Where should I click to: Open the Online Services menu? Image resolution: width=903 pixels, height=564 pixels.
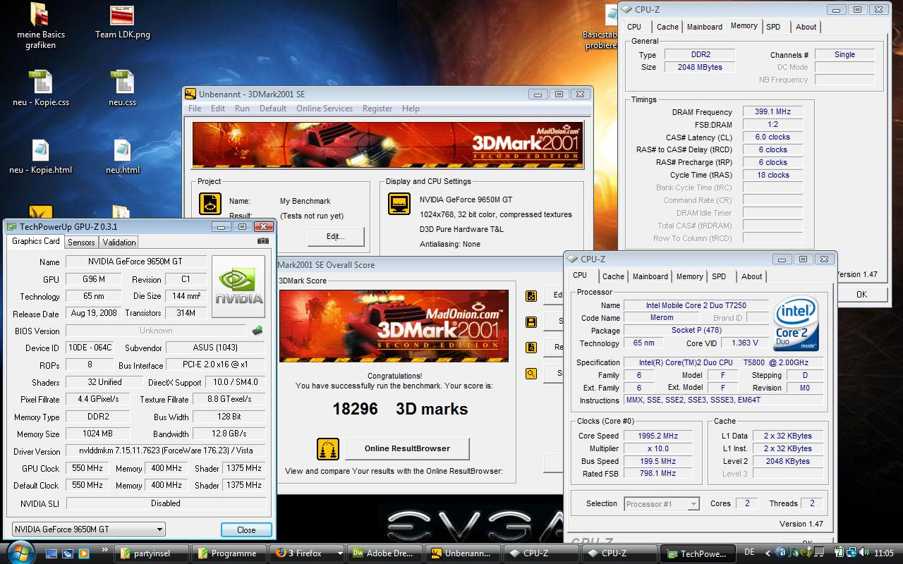click(325, 109)
